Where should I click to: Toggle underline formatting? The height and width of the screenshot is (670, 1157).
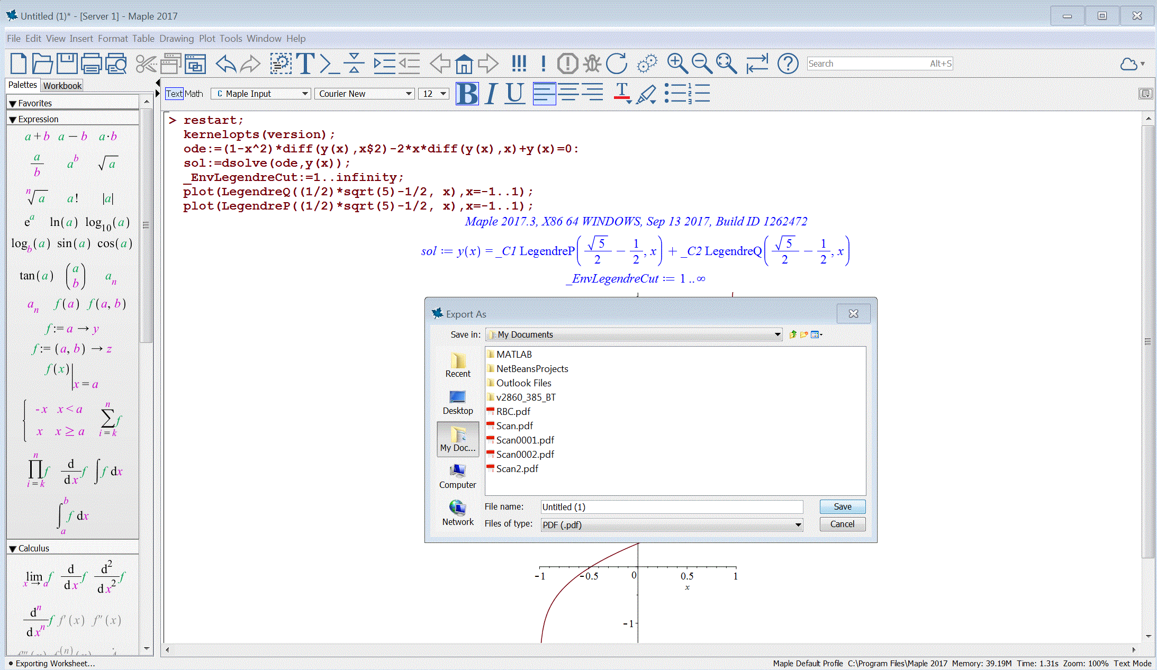click(514, 94)
